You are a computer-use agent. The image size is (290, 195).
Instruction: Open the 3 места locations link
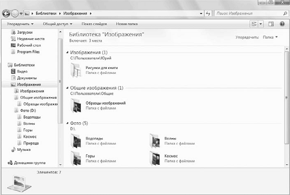95,41
